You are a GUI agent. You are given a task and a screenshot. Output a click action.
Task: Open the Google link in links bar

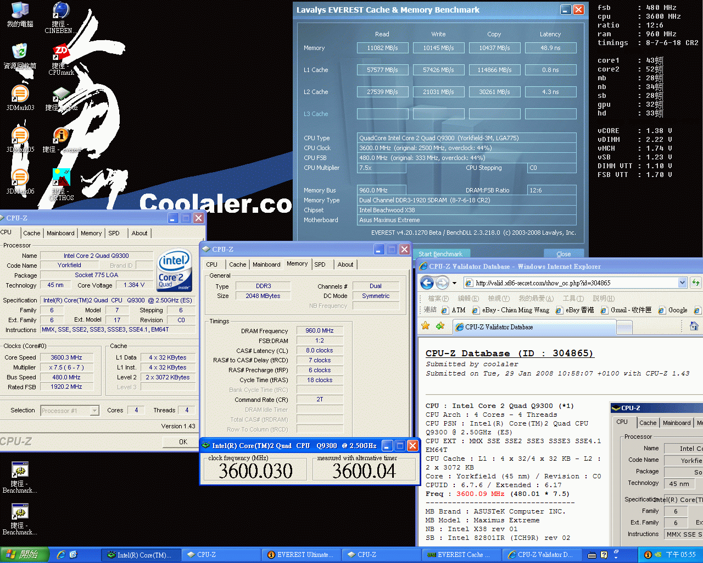pyautogui.click(x=673, y=310)
